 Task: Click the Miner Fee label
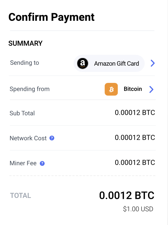click(23, 163)
